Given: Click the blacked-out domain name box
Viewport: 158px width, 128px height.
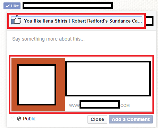Looking at the screenshot, I should coord(100,104).
